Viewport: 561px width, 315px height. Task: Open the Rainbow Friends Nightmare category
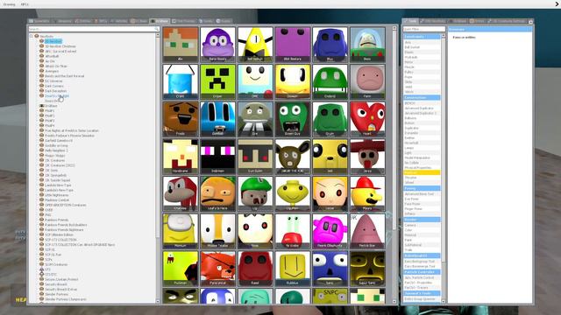pyautogui.click(x=64, y=230)
